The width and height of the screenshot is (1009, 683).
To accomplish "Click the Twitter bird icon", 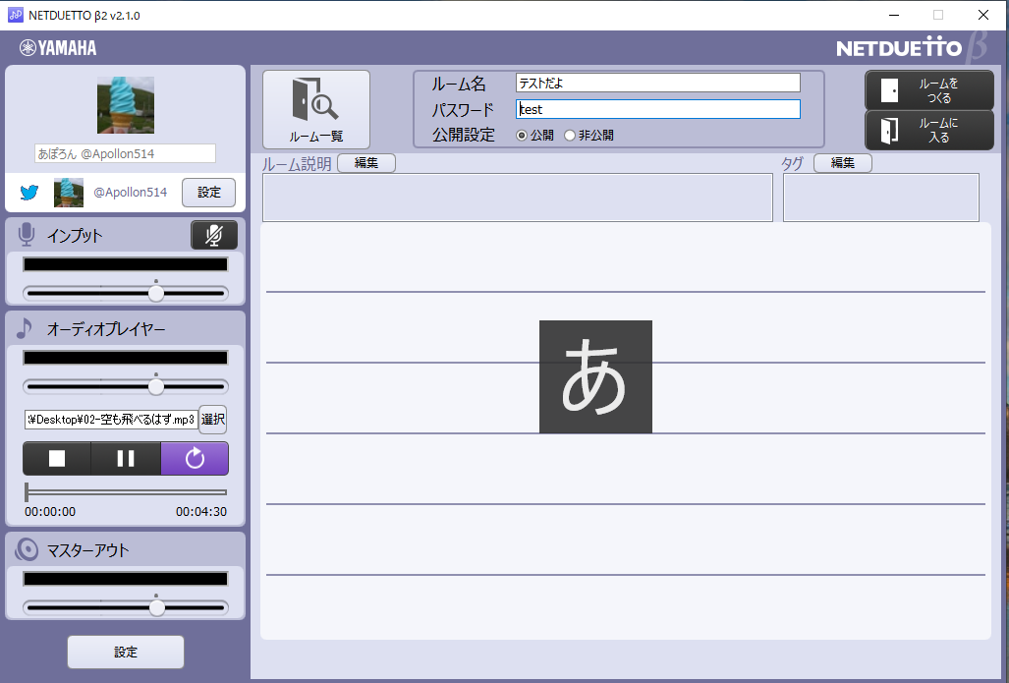I will (x=28, y=192).
